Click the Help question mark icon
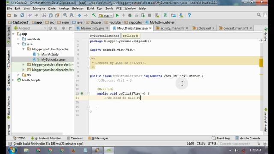The width and height of the screenshot is (274, 154). [189, 15]
